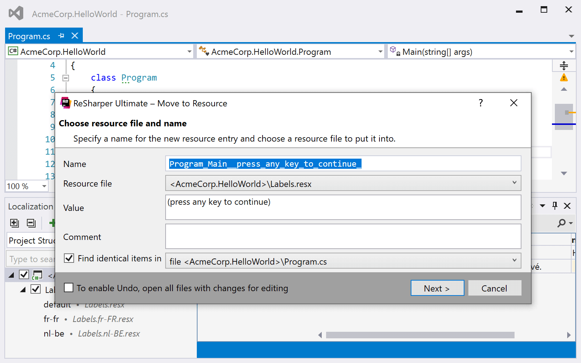Click the C# icon in the project dropdown

tap(13, 51)
